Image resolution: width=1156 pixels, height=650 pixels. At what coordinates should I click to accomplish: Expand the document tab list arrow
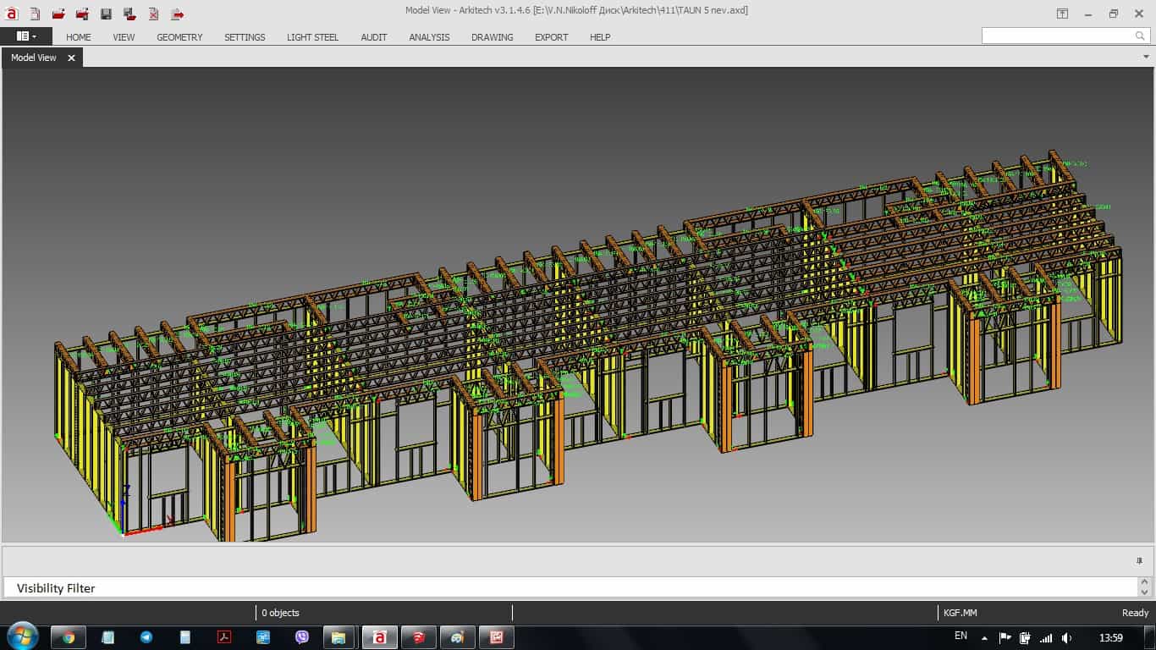[1147, 57]
